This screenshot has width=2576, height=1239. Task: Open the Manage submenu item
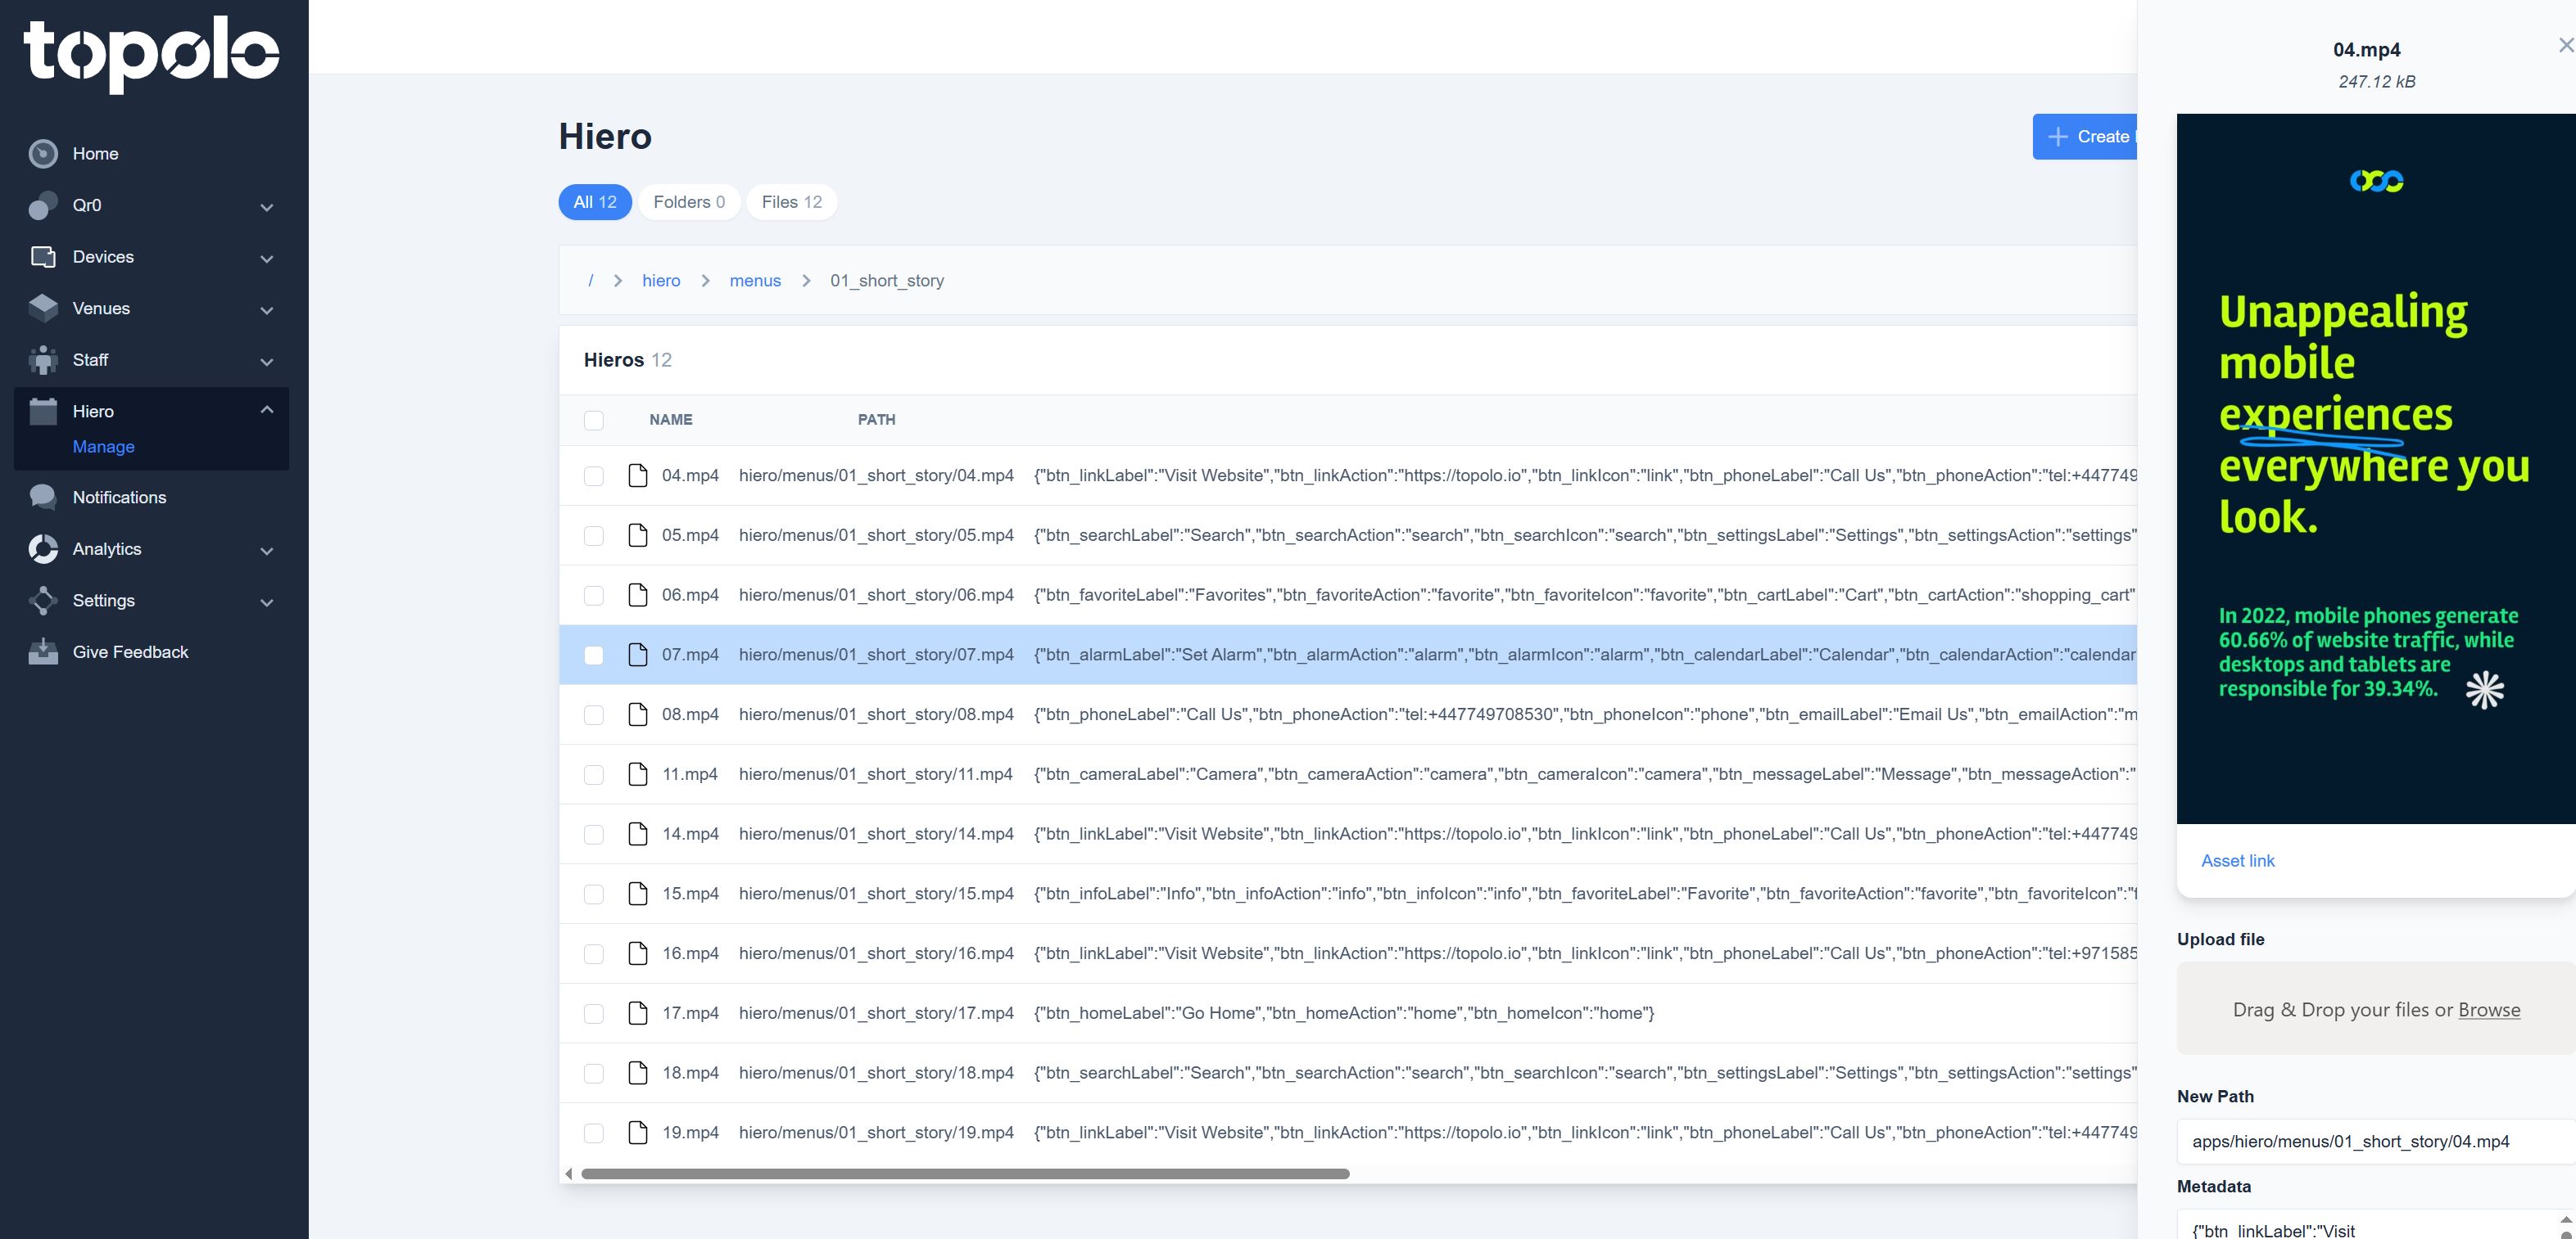[x=103, y=447]
